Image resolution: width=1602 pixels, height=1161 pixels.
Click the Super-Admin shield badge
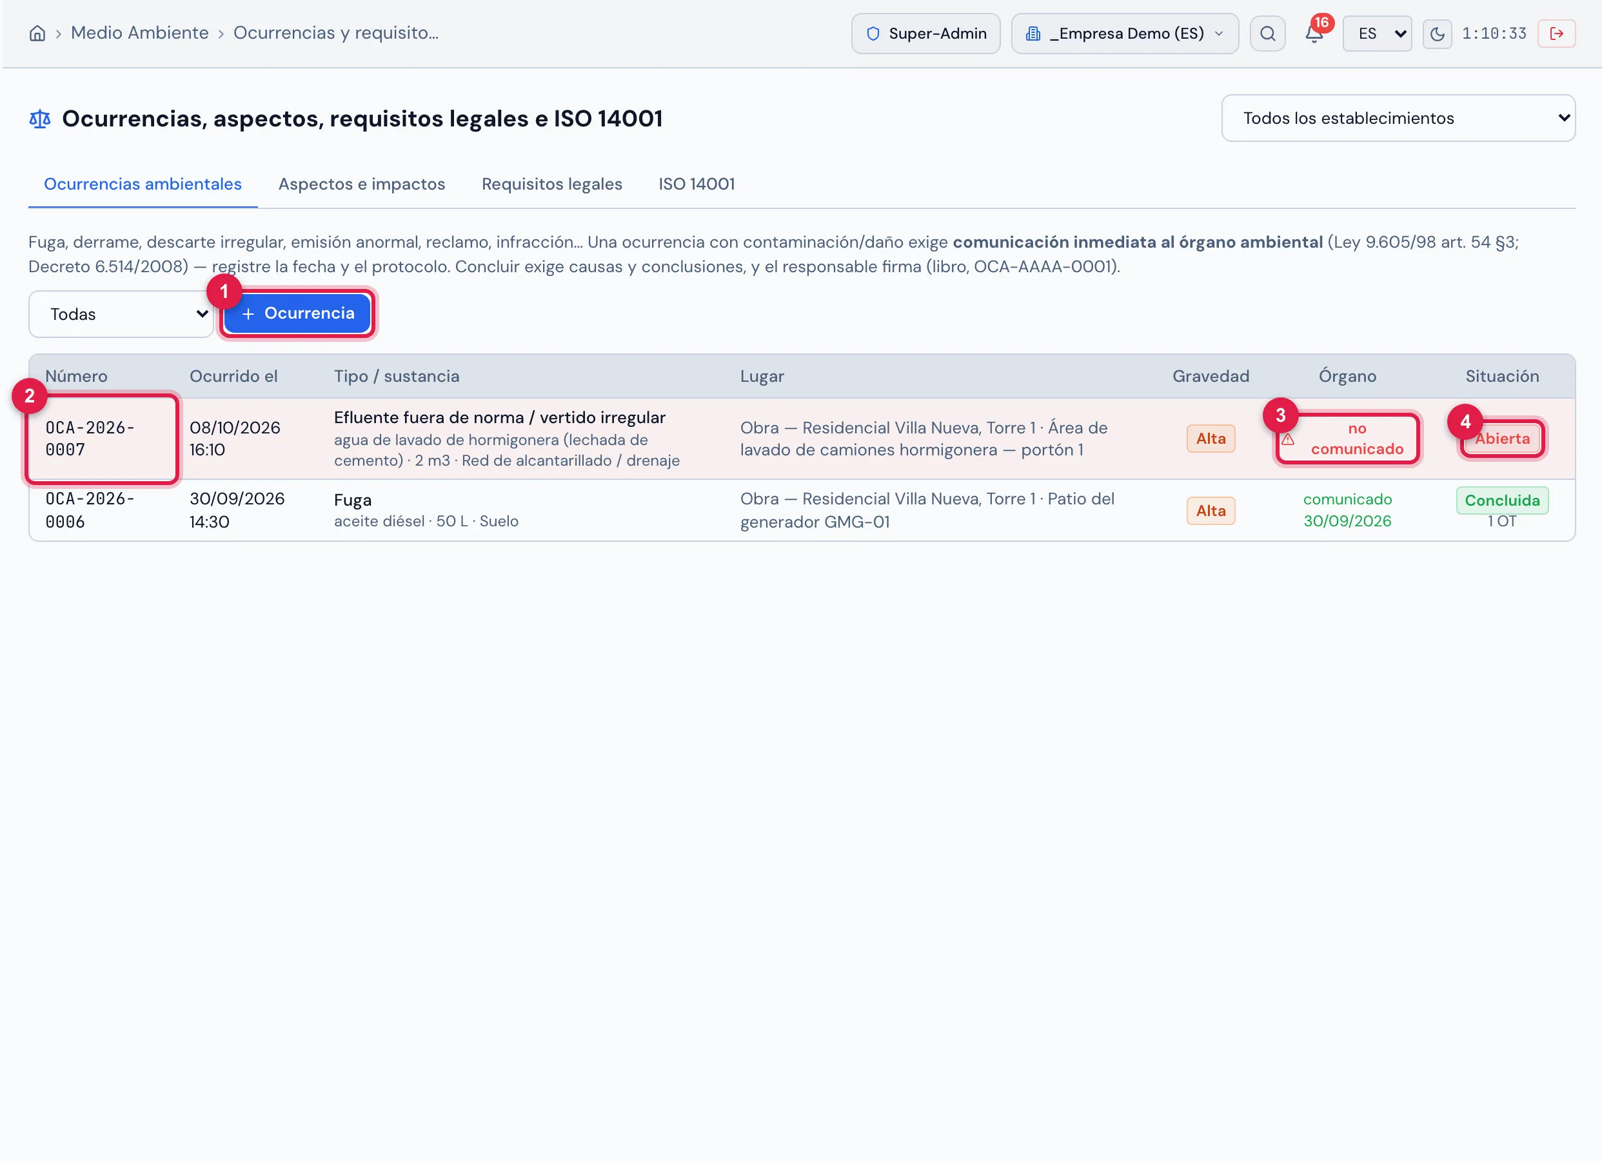(x=925, y=33)
